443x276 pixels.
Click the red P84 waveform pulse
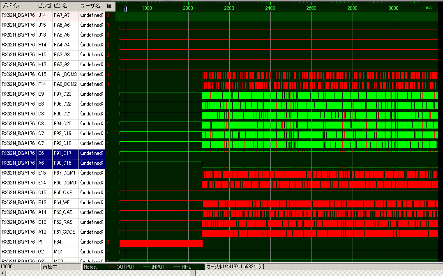(x=161, y=243)
